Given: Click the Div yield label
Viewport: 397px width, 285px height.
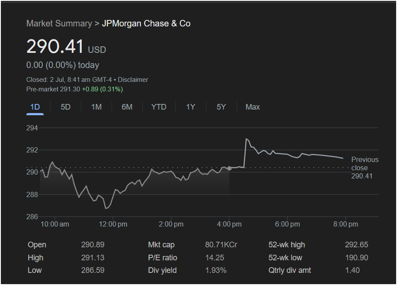Looking at the screenshot, I should pyautogui.click(x=162, y=270).
